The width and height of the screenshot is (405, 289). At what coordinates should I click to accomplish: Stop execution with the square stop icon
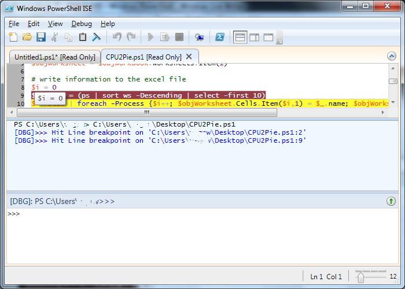point(179,37)
